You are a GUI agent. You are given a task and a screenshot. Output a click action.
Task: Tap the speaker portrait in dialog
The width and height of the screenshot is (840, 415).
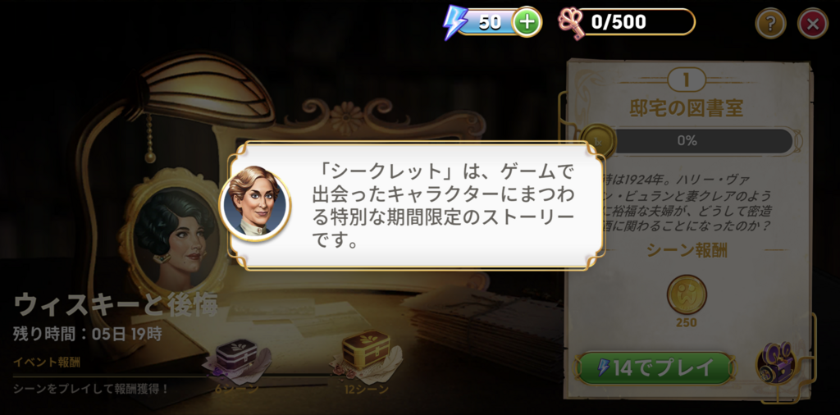255,203
